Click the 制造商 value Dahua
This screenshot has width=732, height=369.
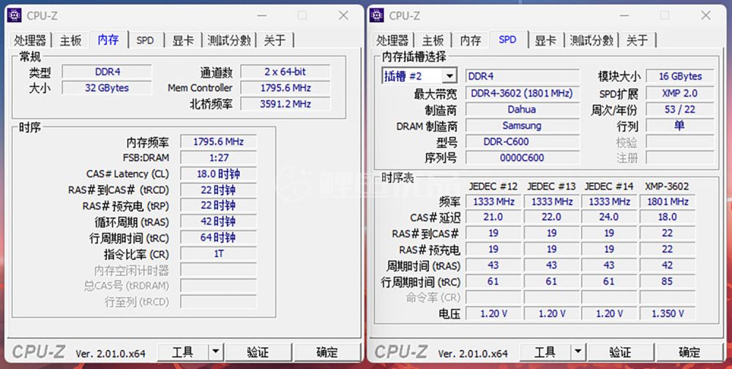[x=522, y=109]
